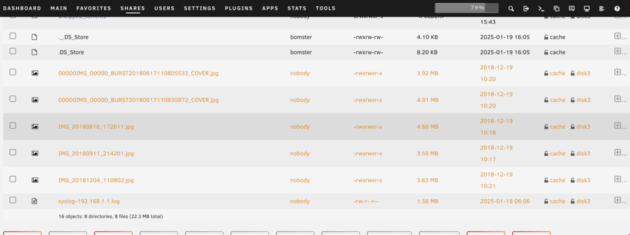Open the search icon in the top bar
The image size is (630, 235).
pos(511,8)
